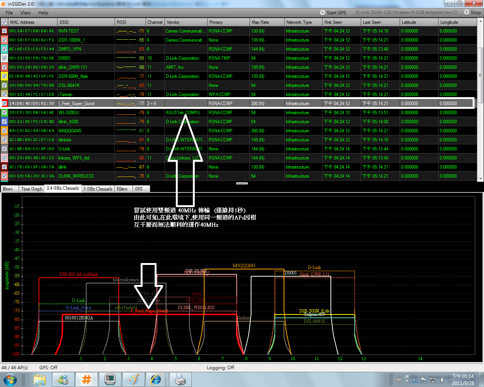Open Windows Explorer folder taskbar icon

coord(40,379)
